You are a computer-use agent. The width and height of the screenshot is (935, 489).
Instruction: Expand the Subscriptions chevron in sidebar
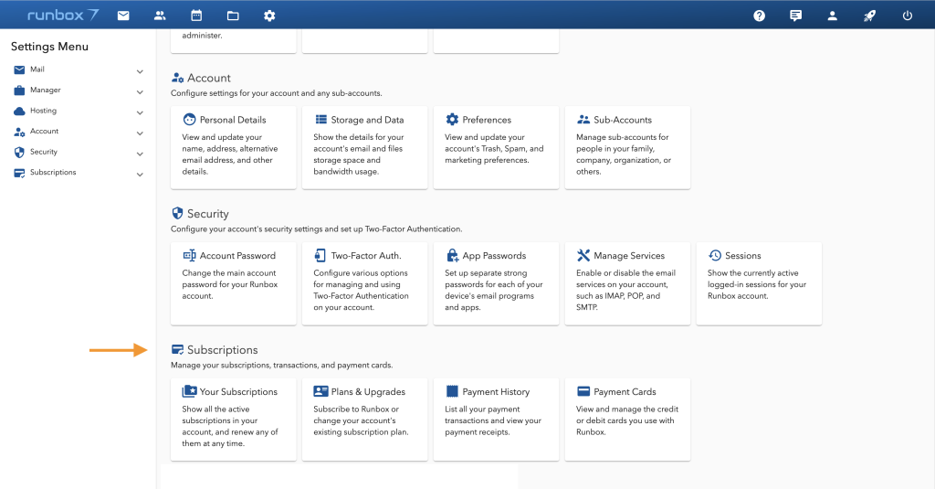click(140, 175)
